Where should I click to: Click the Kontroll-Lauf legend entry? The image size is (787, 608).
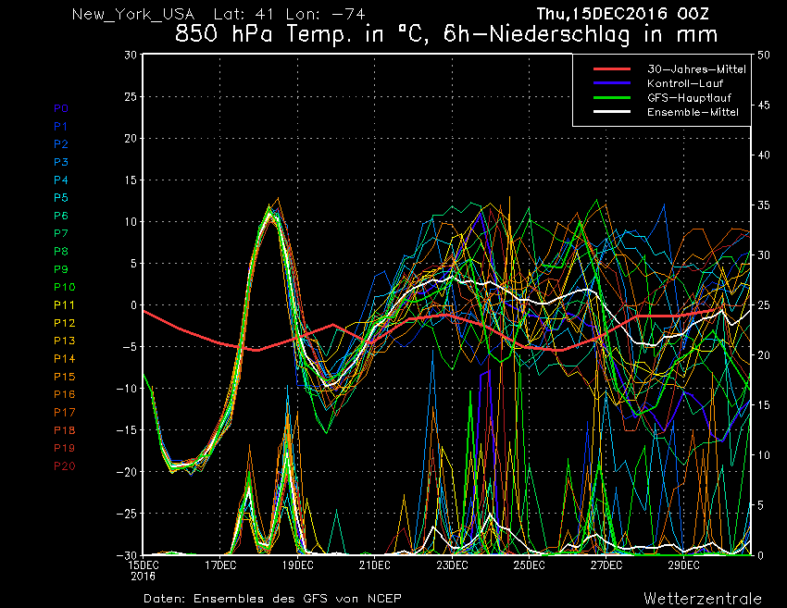pyautogui.click(x=685, y=83)
